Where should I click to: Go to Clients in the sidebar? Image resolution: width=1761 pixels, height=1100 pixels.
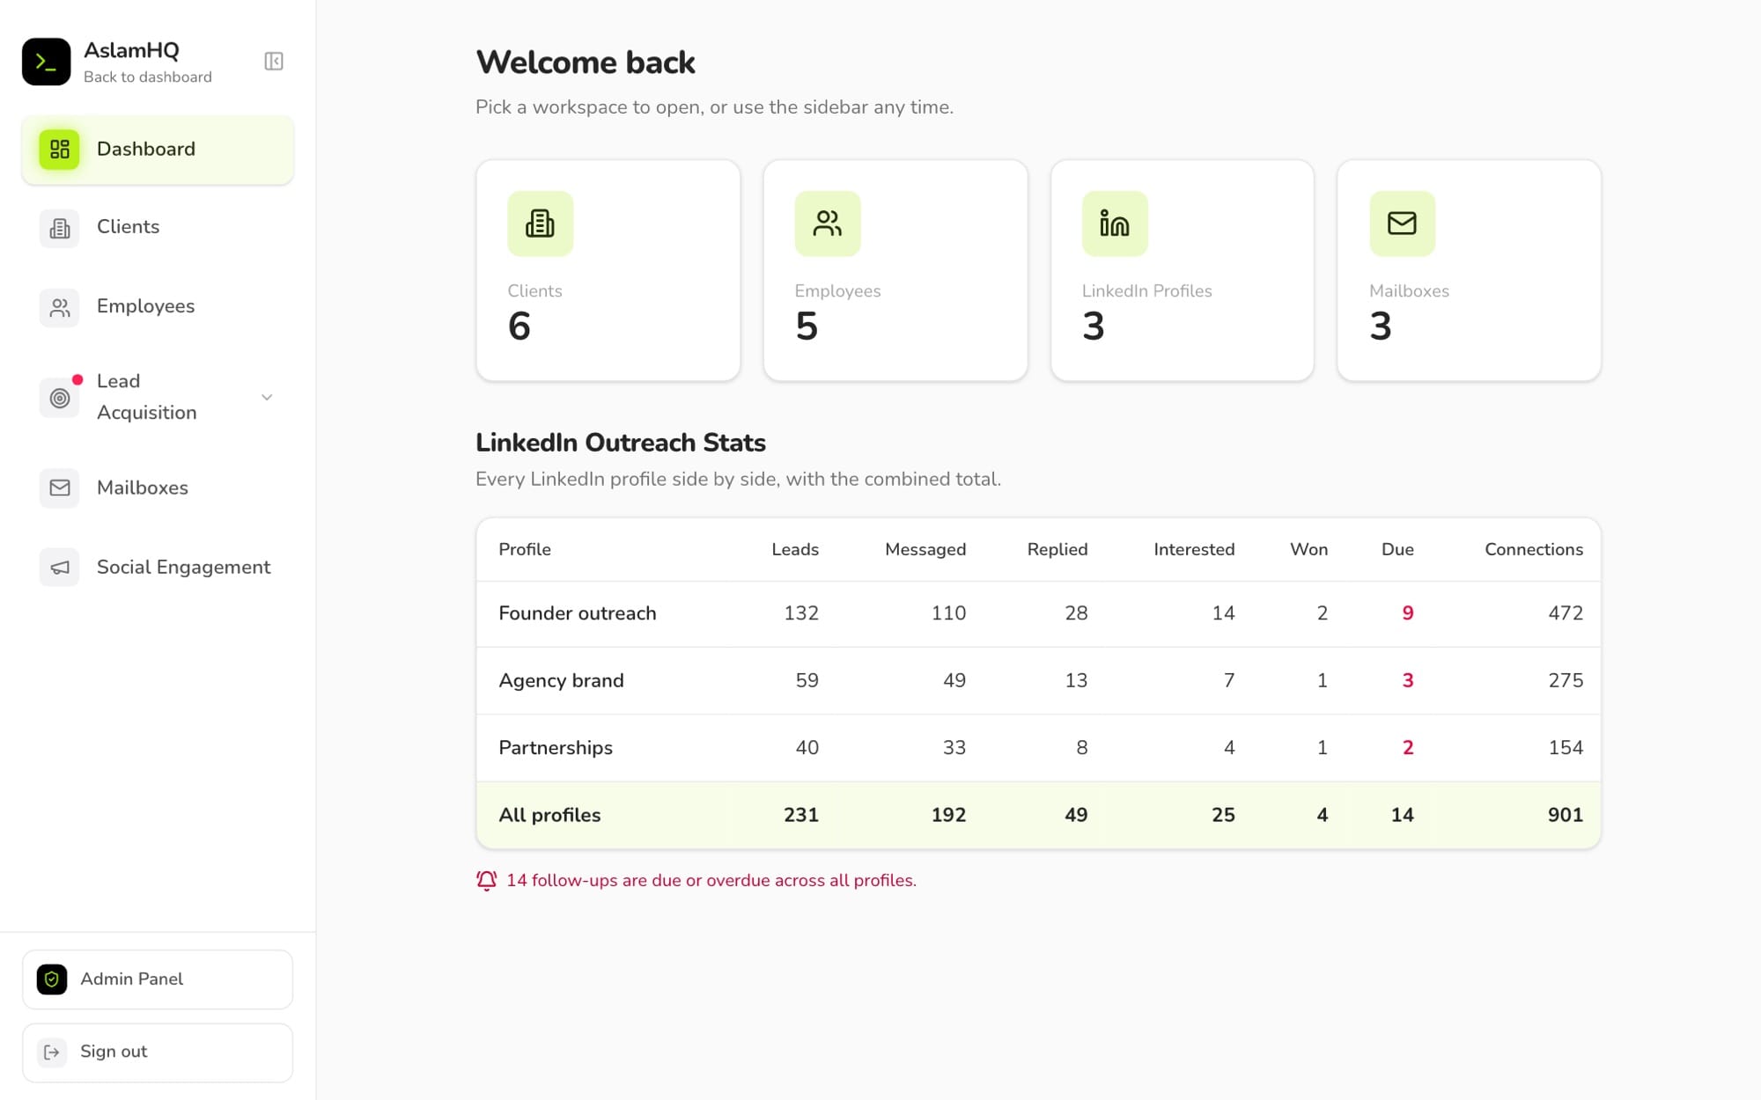pyautogui.click(x=158, y=228)
